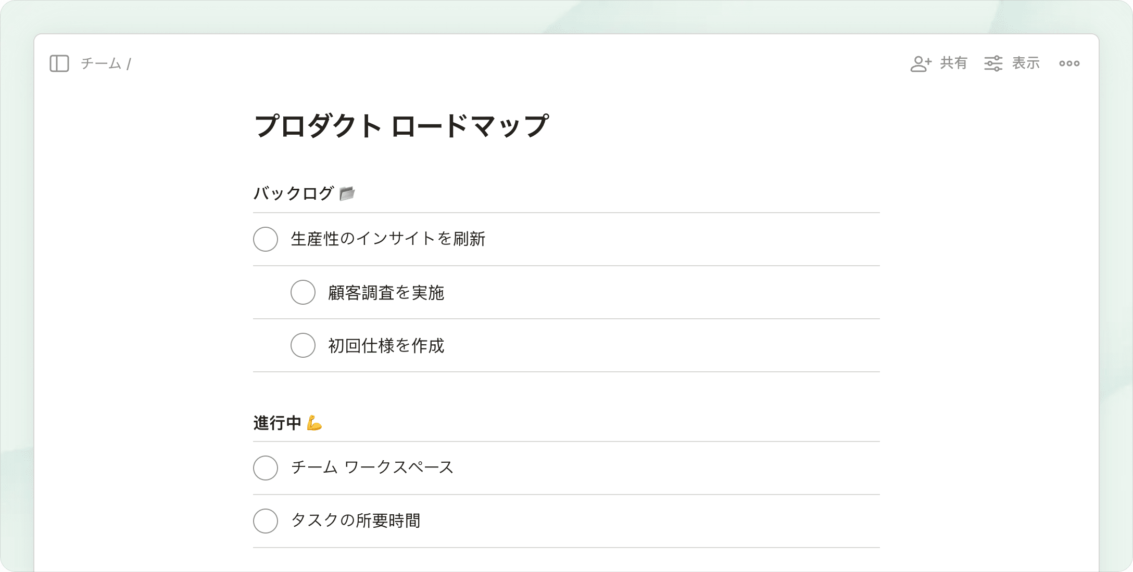Open the 表示 display options

pyautogui.click(x=1026, y=63)
